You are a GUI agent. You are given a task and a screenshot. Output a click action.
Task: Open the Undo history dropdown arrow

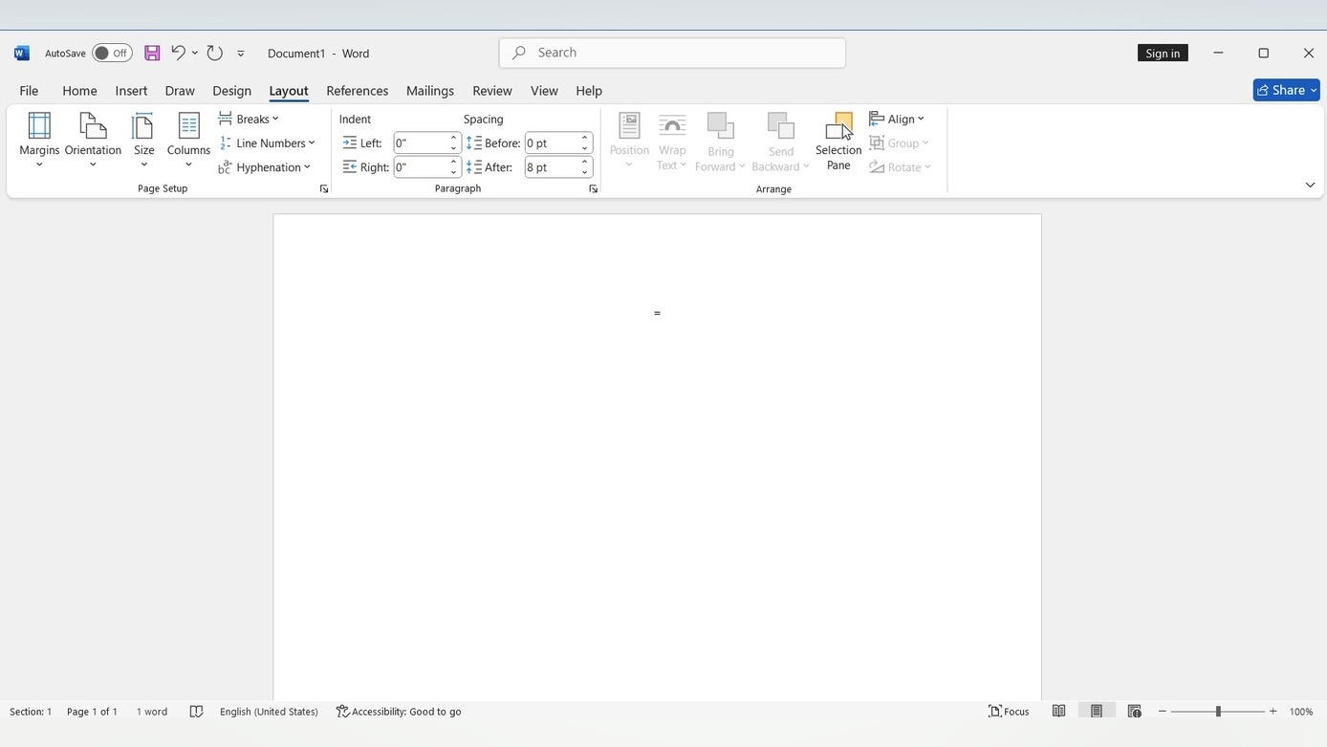[194, 54]
